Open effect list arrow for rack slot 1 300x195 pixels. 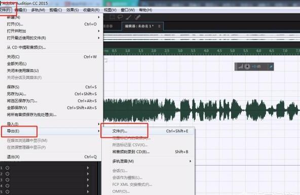click(x=88, y=168)
